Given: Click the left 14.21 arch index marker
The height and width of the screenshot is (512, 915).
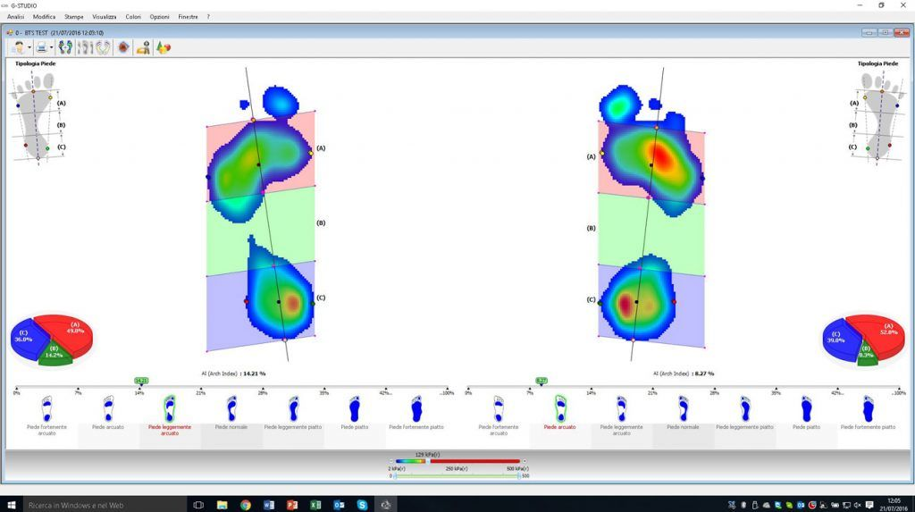Looking at the screenshot, I should (x=141, y=381).
